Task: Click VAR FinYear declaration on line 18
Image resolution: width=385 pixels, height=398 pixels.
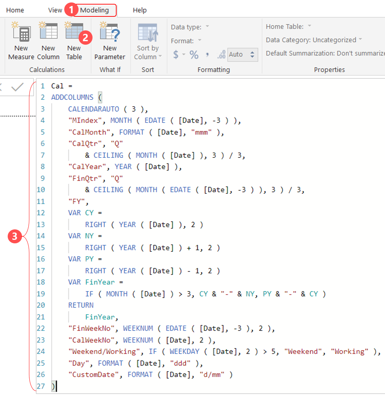Action: click(96, 282)
